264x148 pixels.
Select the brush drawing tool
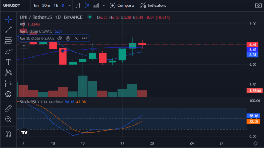click(8, 51)
